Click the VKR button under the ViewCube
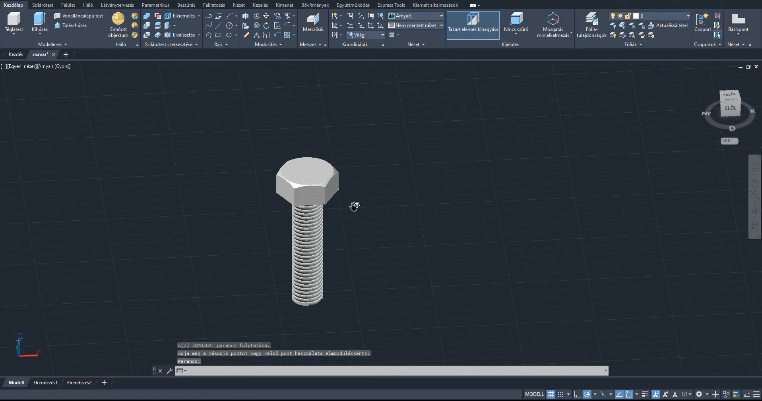 [x=729, y=141]
